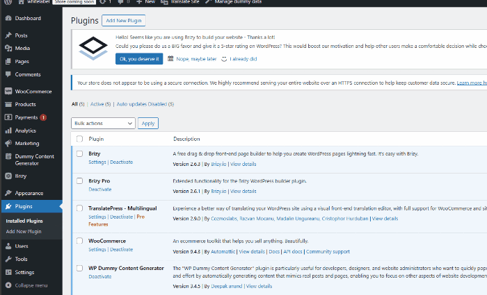Open Appearance using the paintbrush icon
This screenshot has width=487, height=295.
click(x=8, y=193)
